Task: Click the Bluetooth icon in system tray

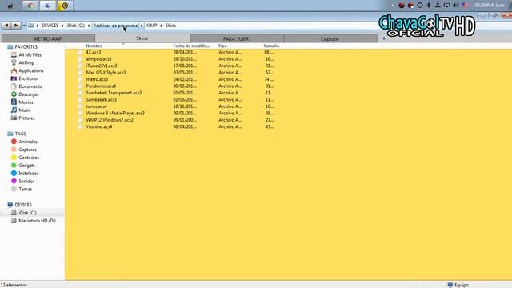Action: [x=429, y=6]
